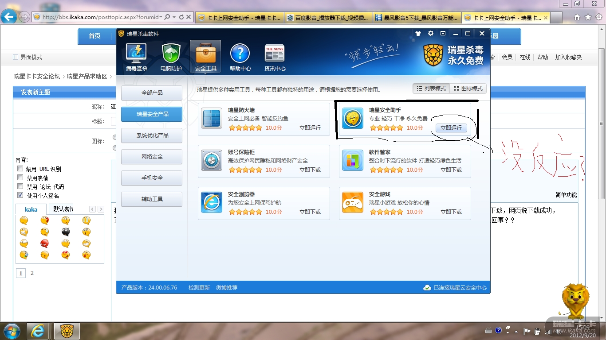Click 加入收藏夹 link on forum page
The width and height of the screenshot is (606, 340).
click(568, 57)
